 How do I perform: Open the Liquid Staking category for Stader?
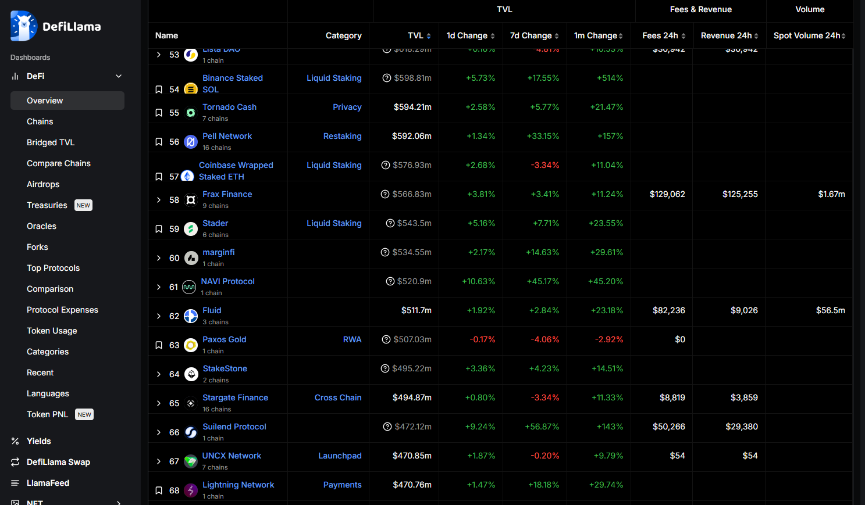(334, 223)
